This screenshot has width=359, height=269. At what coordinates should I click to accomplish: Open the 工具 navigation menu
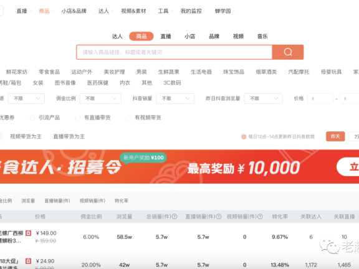coord(163,11)
